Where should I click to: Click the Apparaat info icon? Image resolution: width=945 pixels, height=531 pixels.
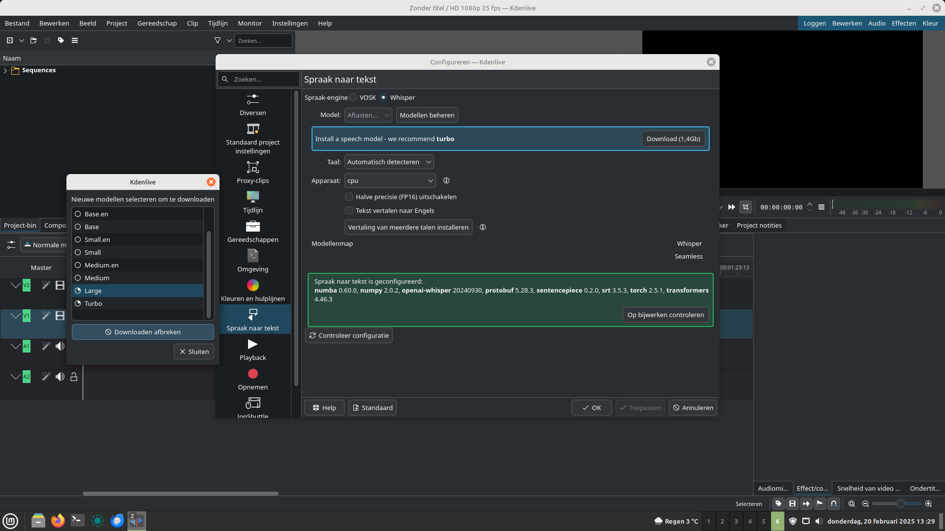point(446,180)
